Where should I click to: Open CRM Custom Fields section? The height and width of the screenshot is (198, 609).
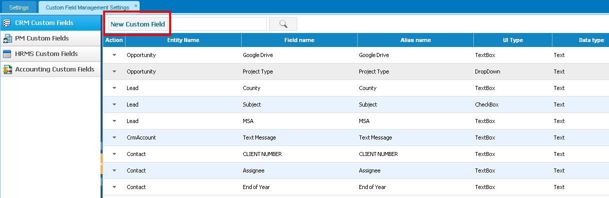(x=51, y=23)
